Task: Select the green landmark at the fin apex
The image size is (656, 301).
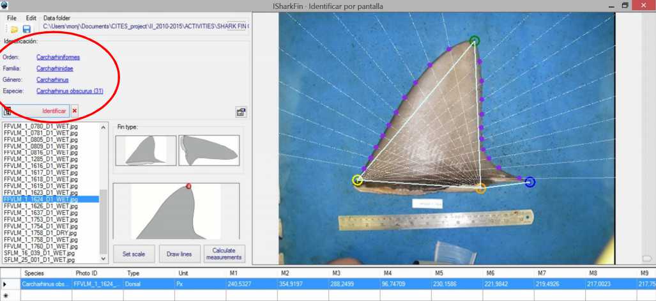Action: click(474, 41)
